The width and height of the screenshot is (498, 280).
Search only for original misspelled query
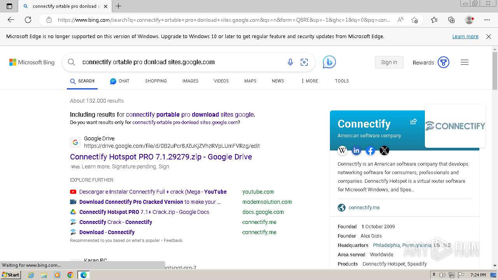[185, 122]
